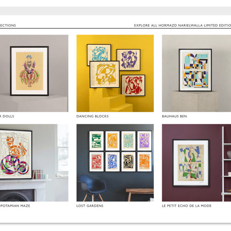
Task: Select the black Lost Gardens framed print
Action: pyautogui.click(x=128, y=162)
